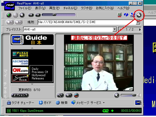
Task: Click the green Play button
Action: (x=9, y=15)
